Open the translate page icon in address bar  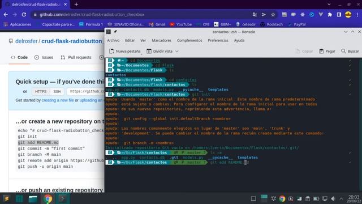click(x=255, y=15)
